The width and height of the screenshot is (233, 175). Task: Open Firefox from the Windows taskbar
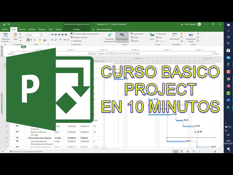tap(228, 86)
